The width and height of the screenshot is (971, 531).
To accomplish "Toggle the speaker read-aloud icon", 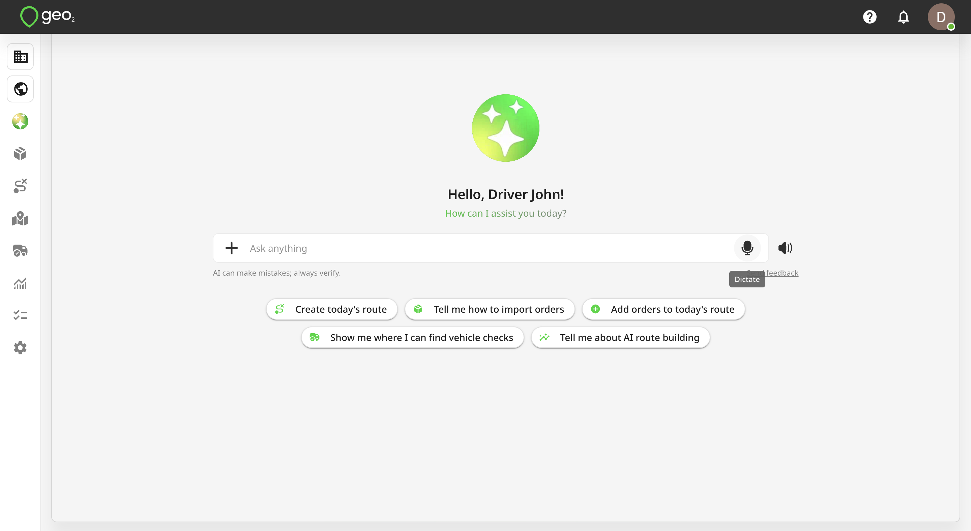I will pos(785,248).
